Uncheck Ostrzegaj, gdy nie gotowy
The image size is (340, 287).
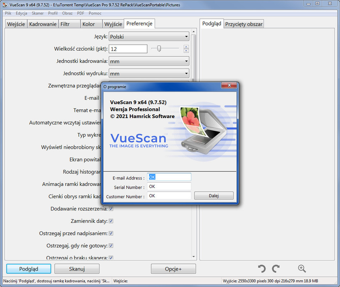[x=111, y=246]
